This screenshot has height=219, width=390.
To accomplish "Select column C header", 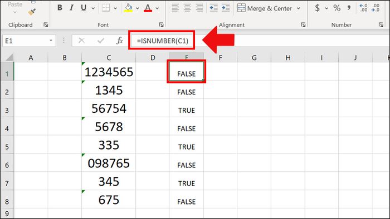I will [x=109, y=58].
